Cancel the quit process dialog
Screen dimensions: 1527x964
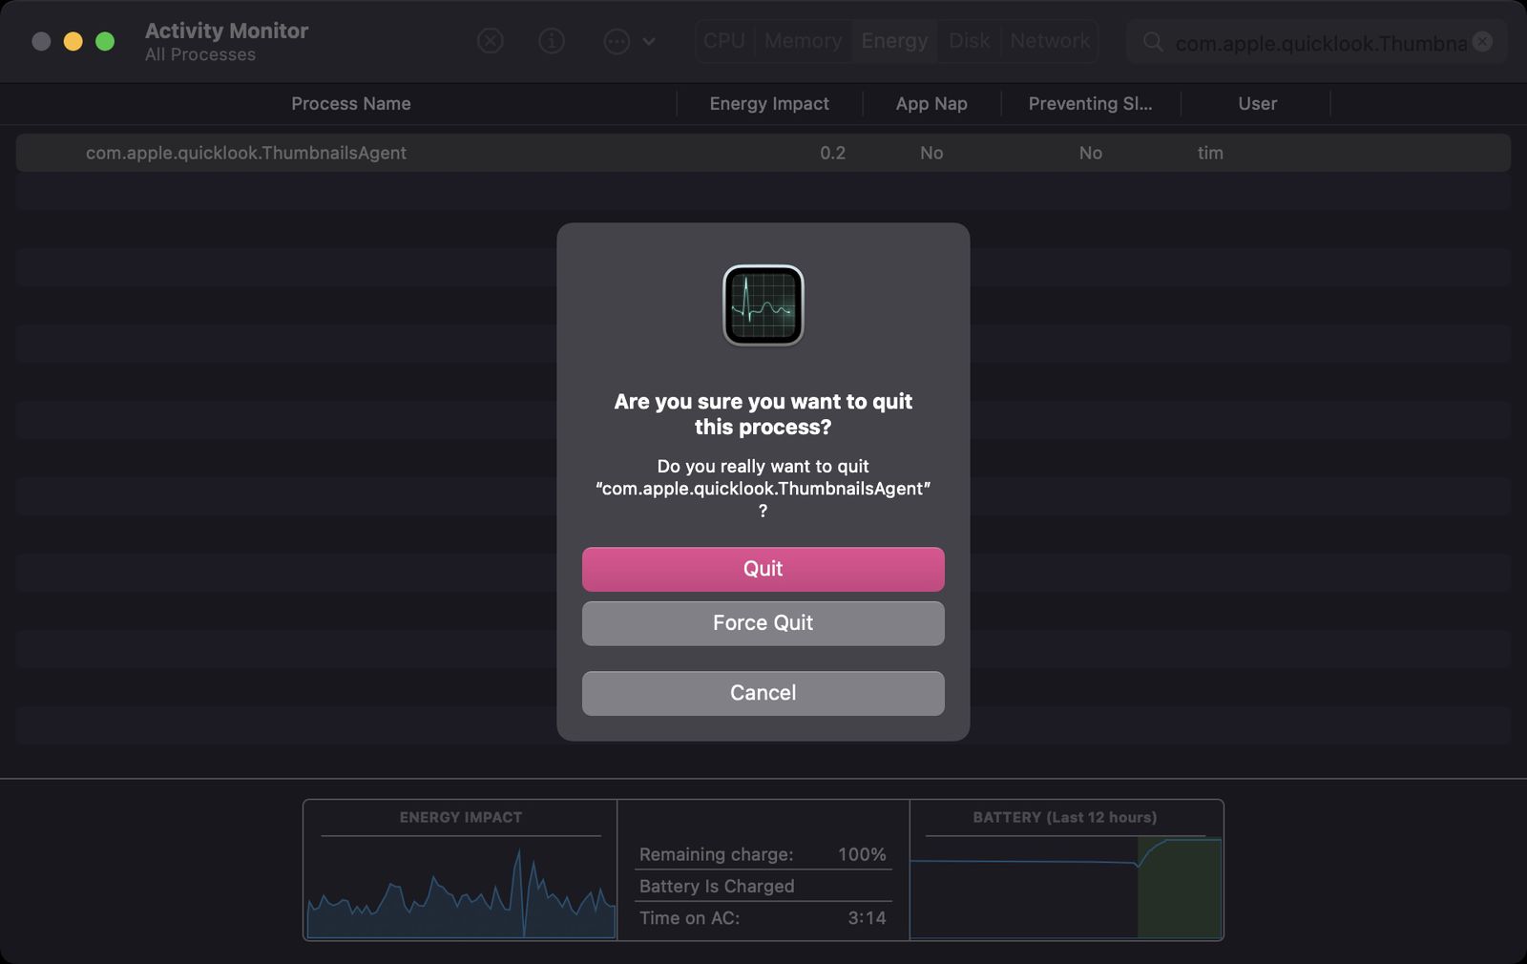[x=763, y=693]
